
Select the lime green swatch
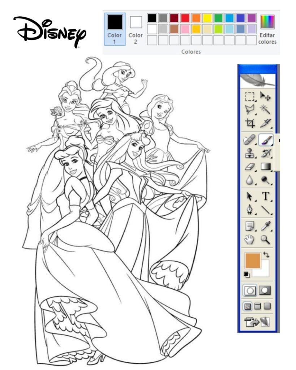coord(218,29)
